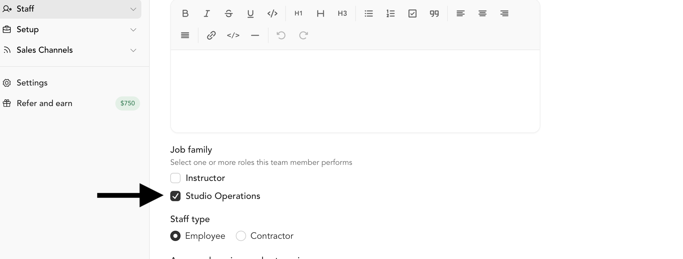Apply bold formatting in the editor toolbar
This screenshot has width=683, height=259.
tap(185, 13)
